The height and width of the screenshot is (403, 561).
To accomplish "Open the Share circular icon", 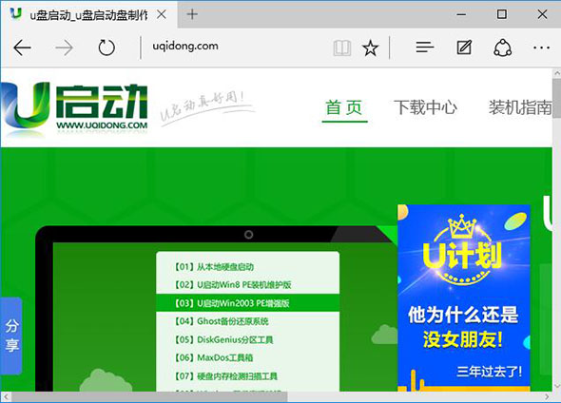I will (503, 48).
